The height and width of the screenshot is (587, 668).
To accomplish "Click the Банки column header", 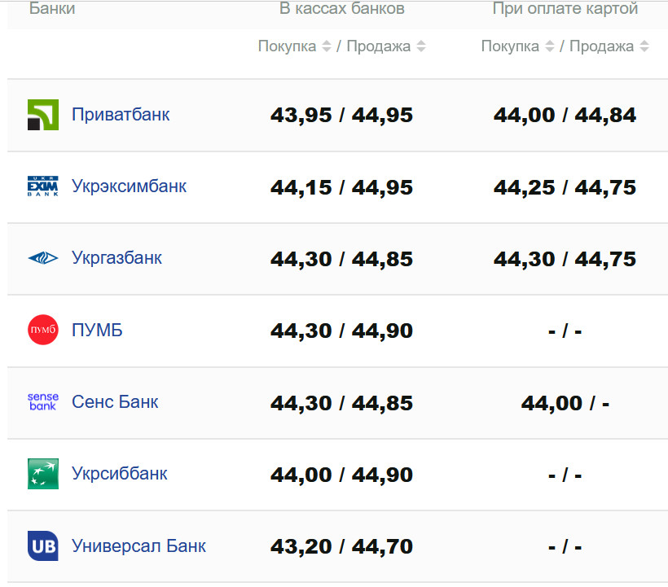I will (52, 9).
